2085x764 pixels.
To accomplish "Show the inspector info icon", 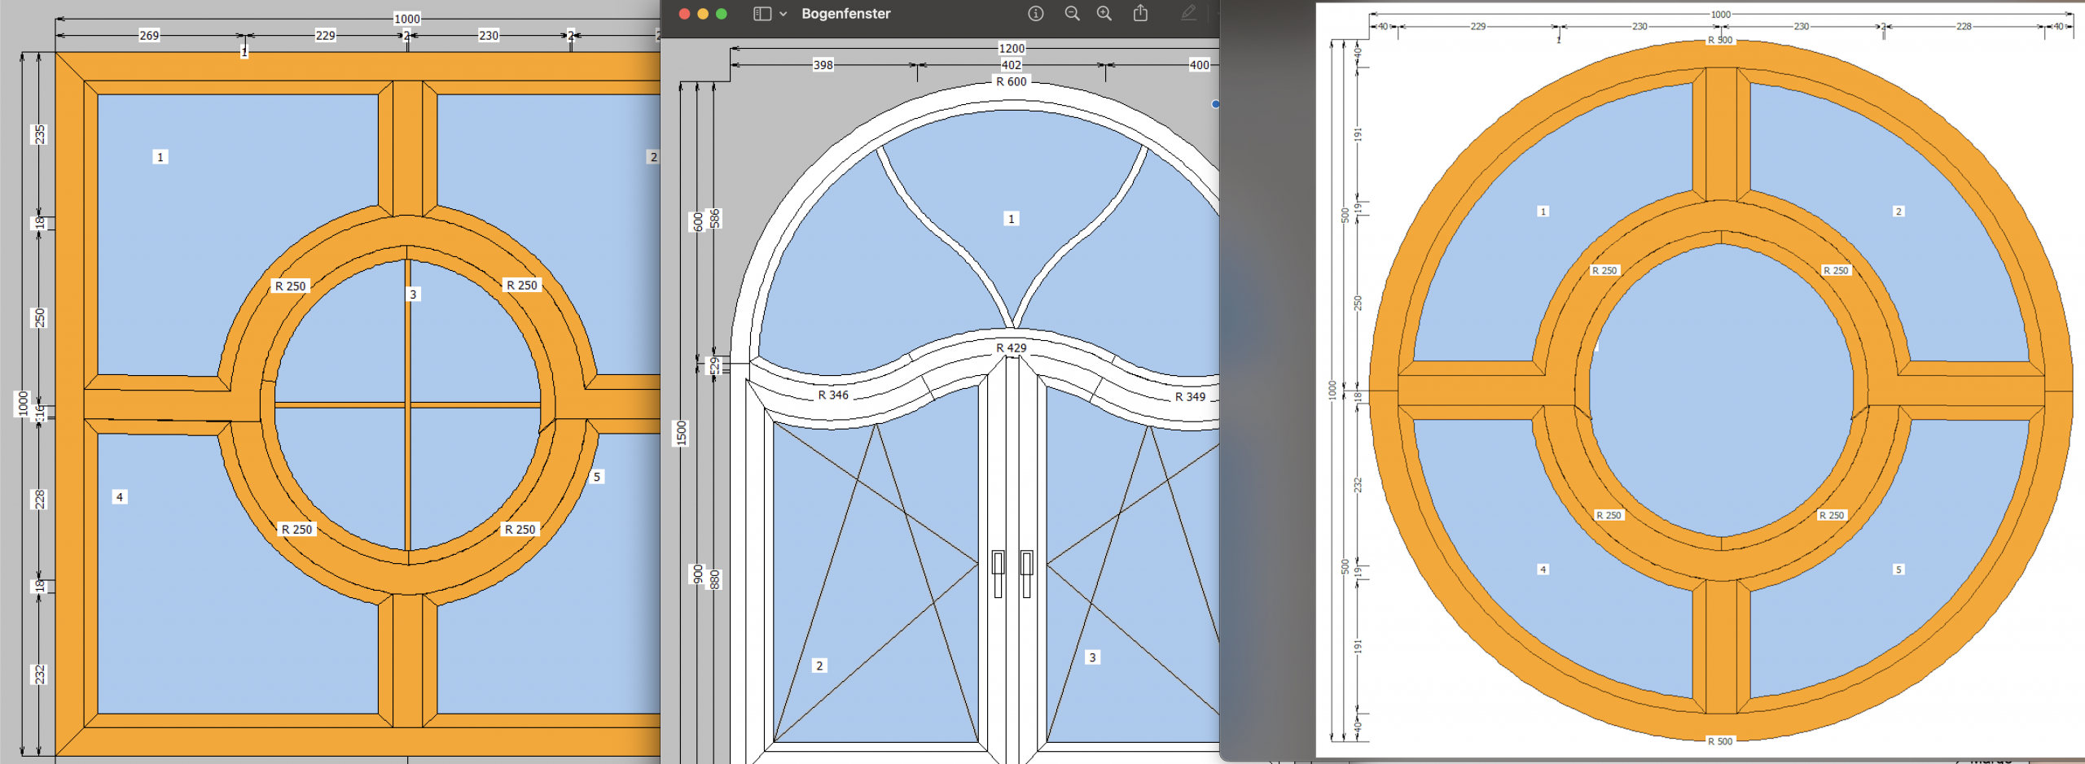I will [x=1035, y=14].
